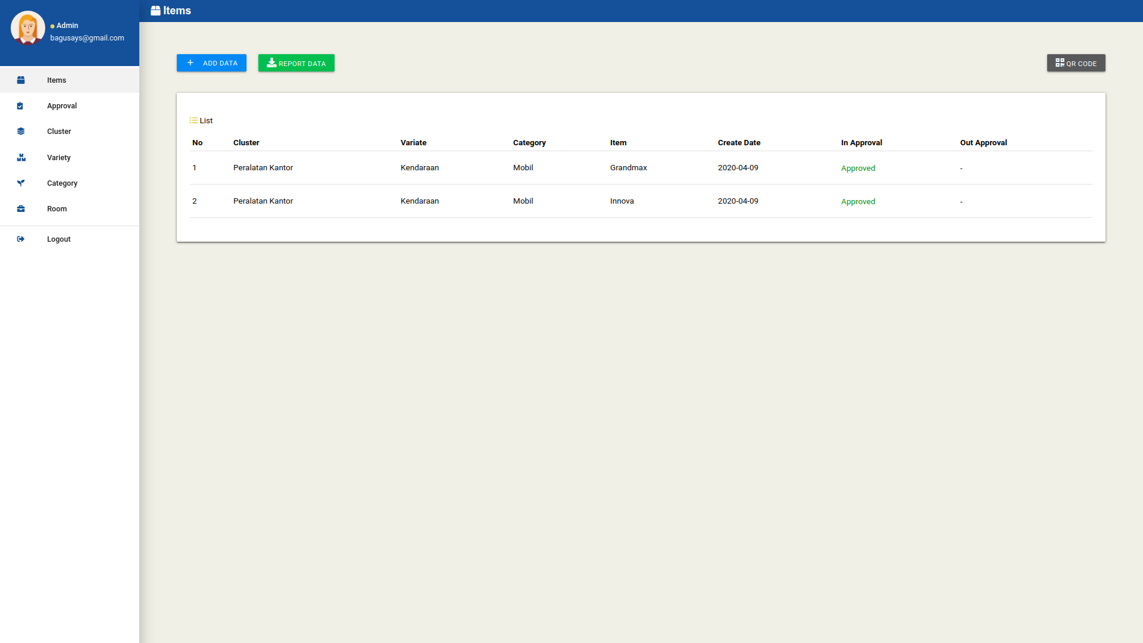Open the Approval menu item
1143x643 pixels.
[x=62, y=106]
